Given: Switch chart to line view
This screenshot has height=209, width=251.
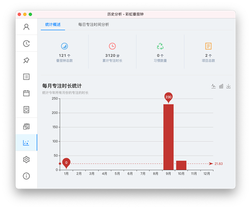Looking at the screenshot, I should coord(213,86).
